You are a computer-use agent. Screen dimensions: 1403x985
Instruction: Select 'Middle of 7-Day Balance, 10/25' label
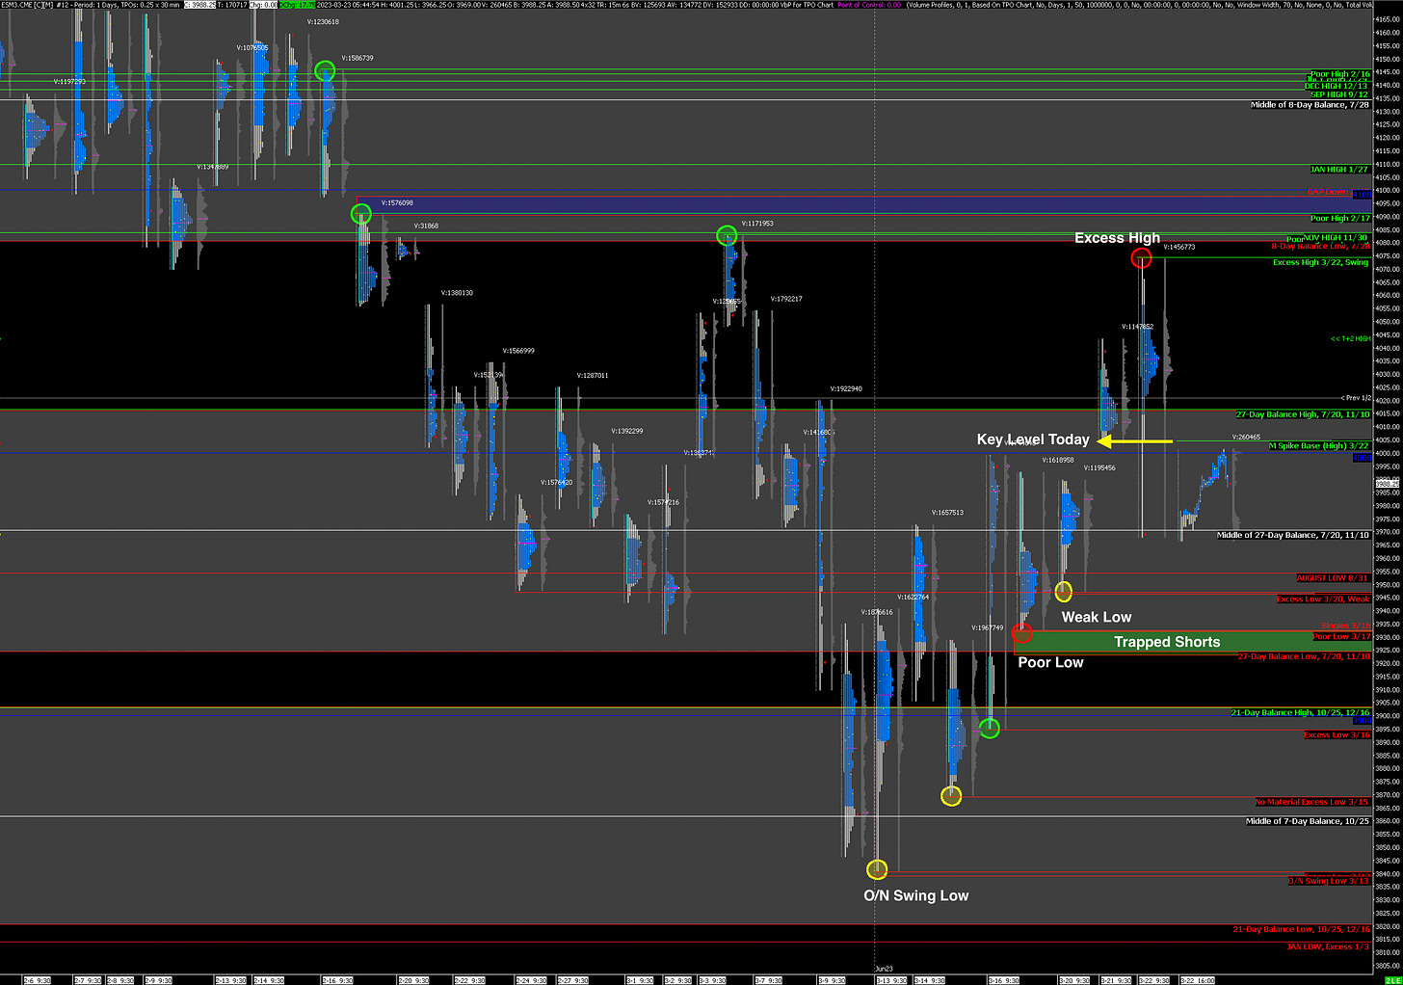(1308, 821)
